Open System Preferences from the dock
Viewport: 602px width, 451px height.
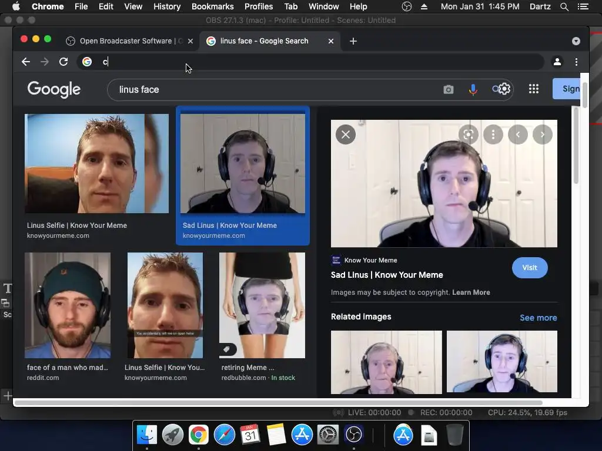coord(328,435)
